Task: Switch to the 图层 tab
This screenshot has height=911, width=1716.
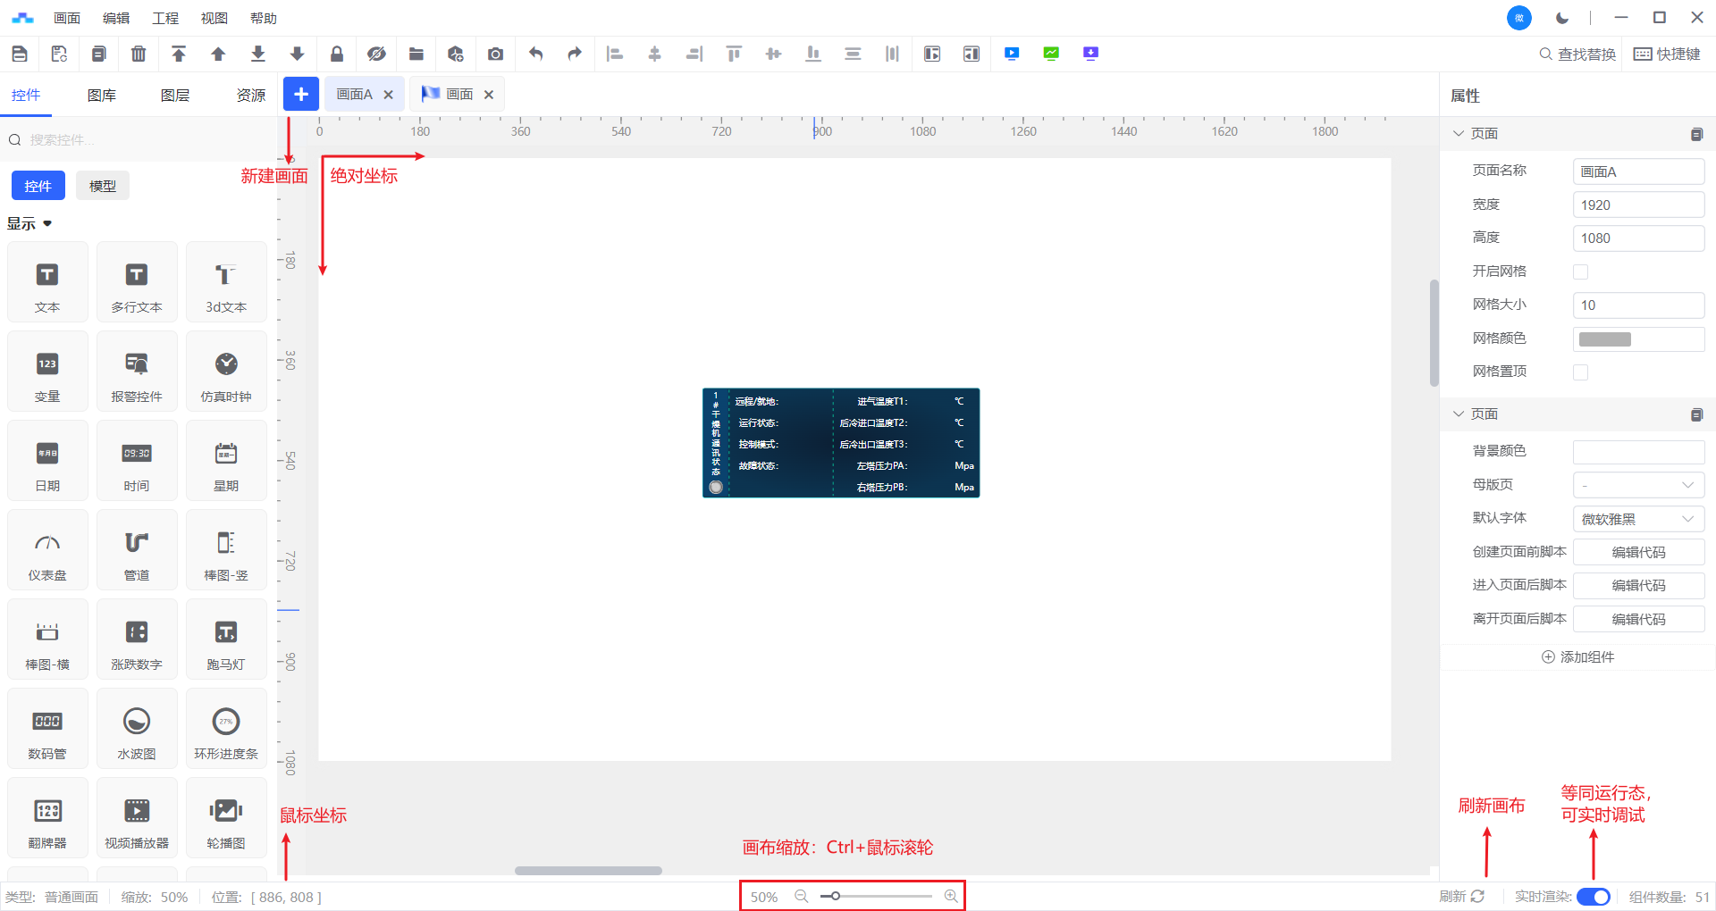Action: pyautogui.click(x=175, y=96)
